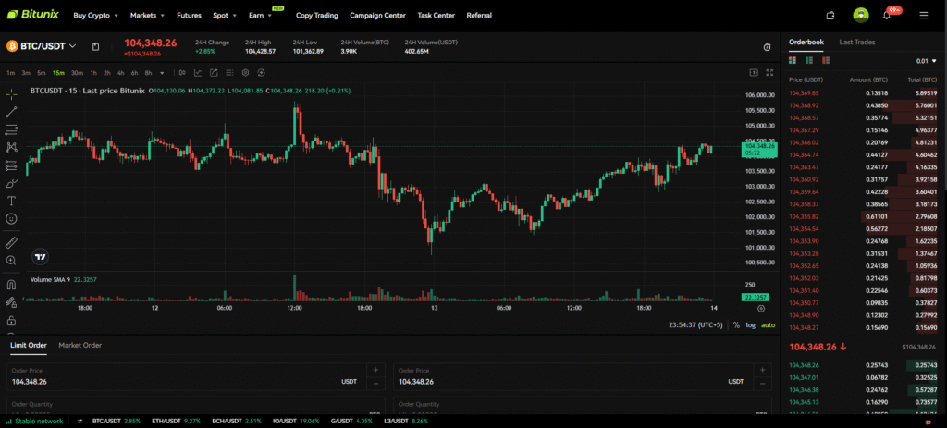This screenshot has height=428, width=947.
Task: Open the chart template list icon
Action: pos(229,72)
